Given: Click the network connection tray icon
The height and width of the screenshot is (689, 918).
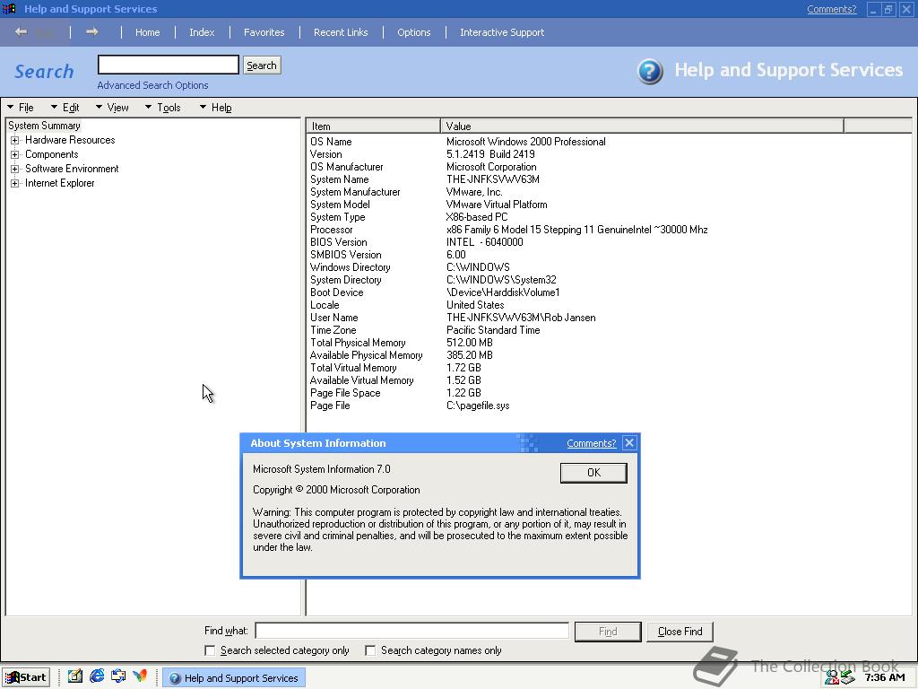Looking at the screenshot, I should pyautogui.click(x=847, y=677).
